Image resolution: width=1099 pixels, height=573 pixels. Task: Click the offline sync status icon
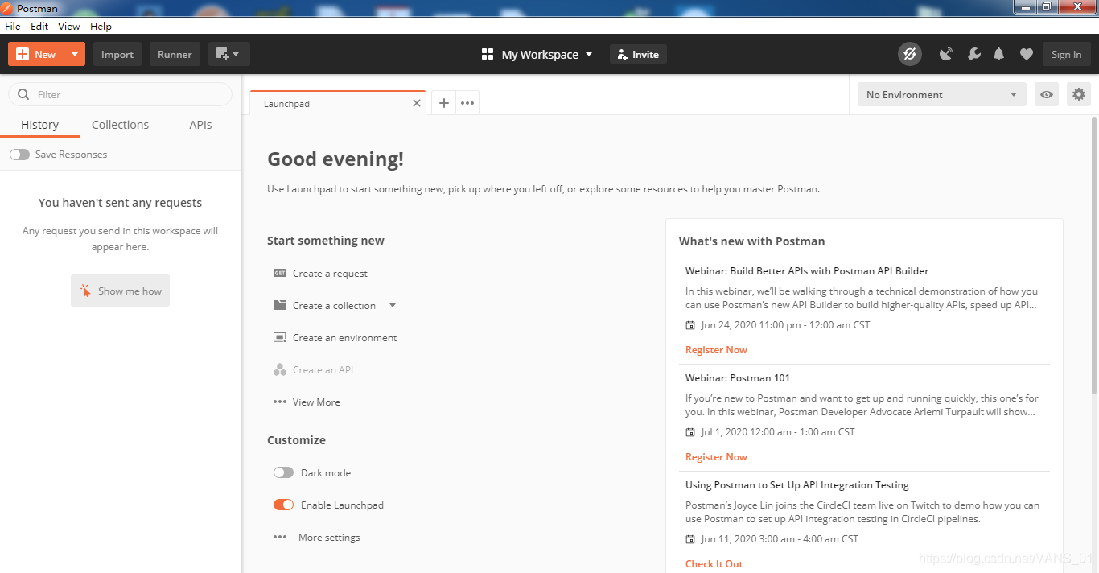pos(910,54)
